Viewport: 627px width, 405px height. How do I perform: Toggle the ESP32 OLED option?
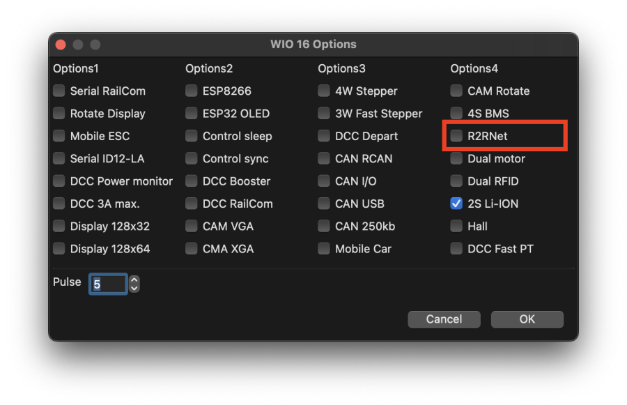tap(192, 114)
